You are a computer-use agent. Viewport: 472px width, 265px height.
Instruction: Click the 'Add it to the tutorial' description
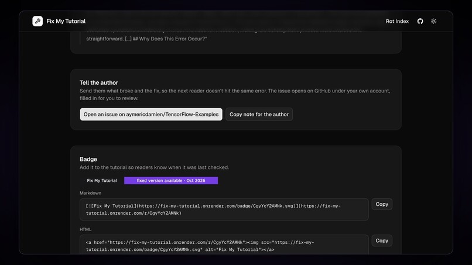point(154,167)
